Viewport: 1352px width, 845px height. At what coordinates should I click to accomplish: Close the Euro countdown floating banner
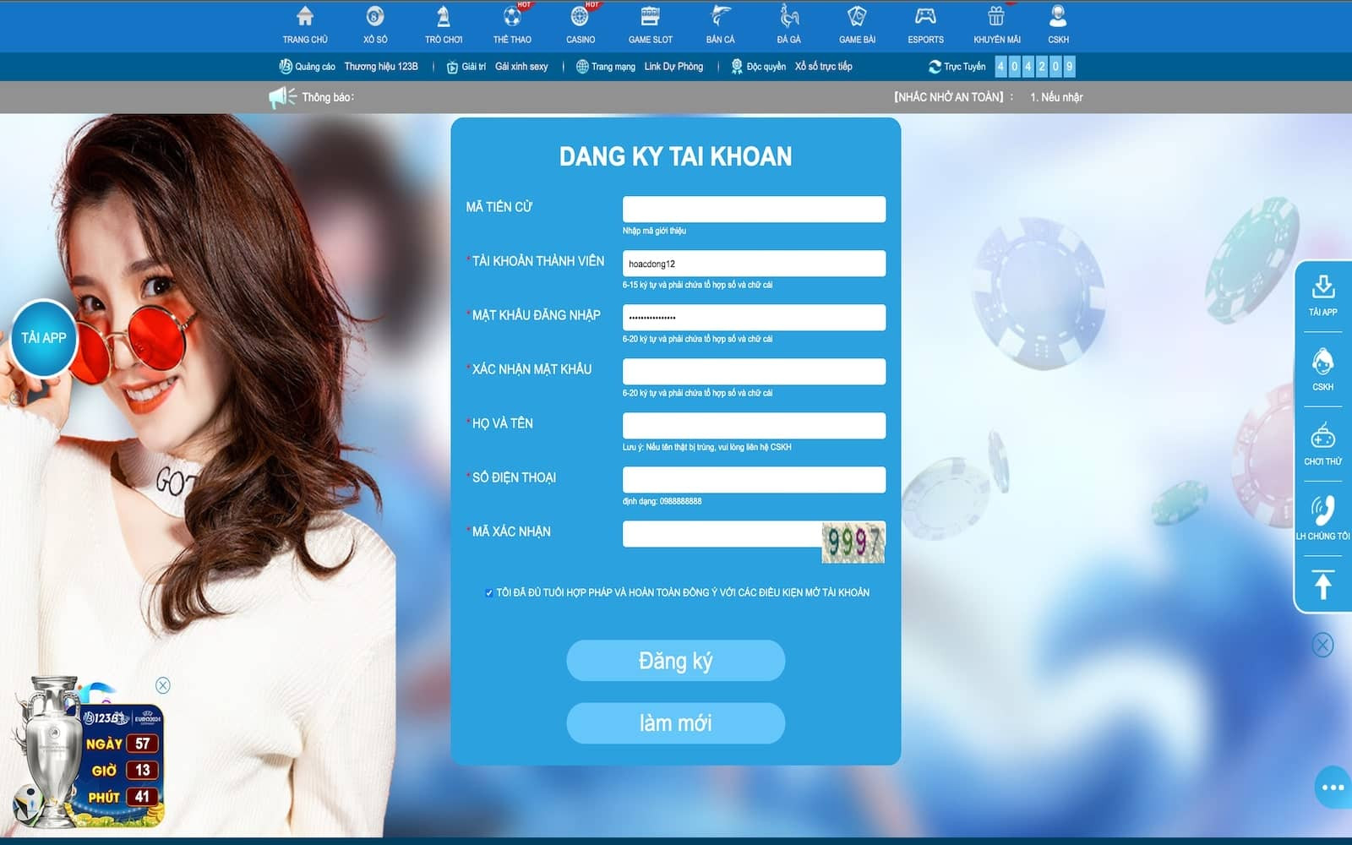pos(163,685)
